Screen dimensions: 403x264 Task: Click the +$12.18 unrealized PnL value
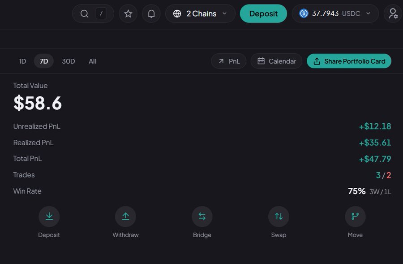point(375,126)
